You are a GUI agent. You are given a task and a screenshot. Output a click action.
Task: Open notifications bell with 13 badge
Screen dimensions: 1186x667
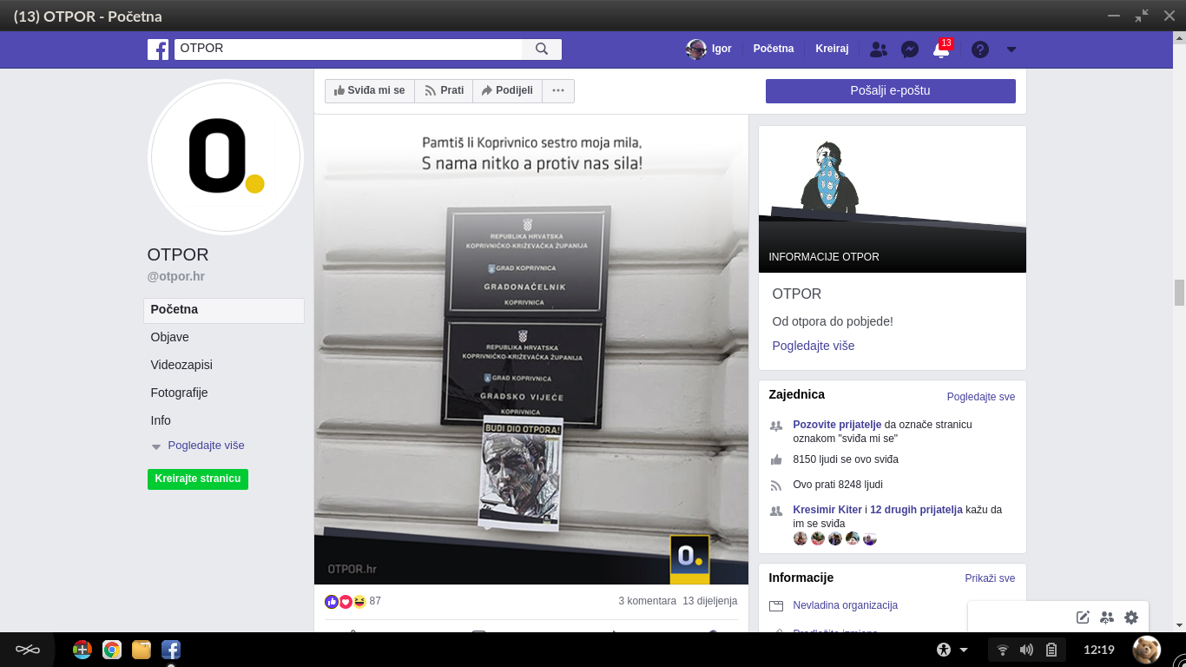[x=941, y=50]
